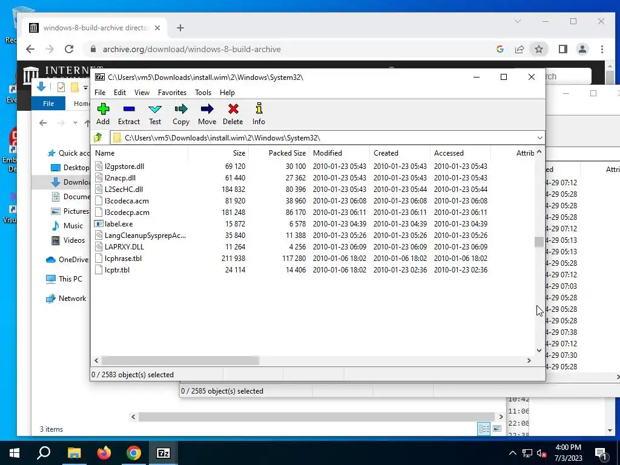Close the windows-8-build-archive tab
This screenshot has height=465, width=620.
pos(157,28)
